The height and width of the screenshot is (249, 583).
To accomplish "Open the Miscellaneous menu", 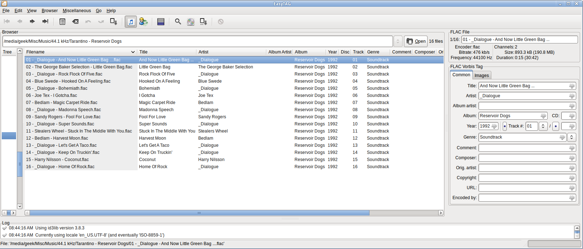I will click(77, 11).
